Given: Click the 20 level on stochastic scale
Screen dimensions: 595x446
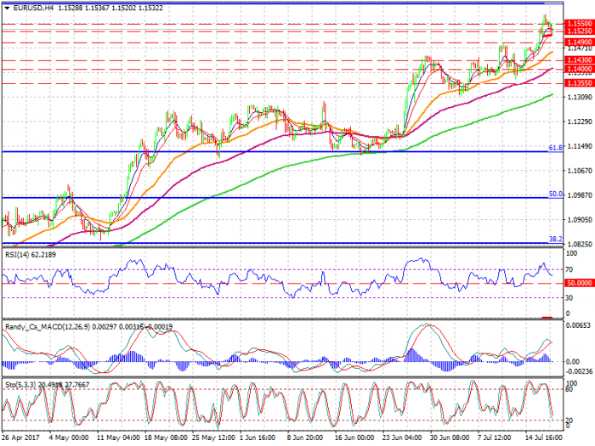Looking at the screenshot, I should (x=569, y=421).
